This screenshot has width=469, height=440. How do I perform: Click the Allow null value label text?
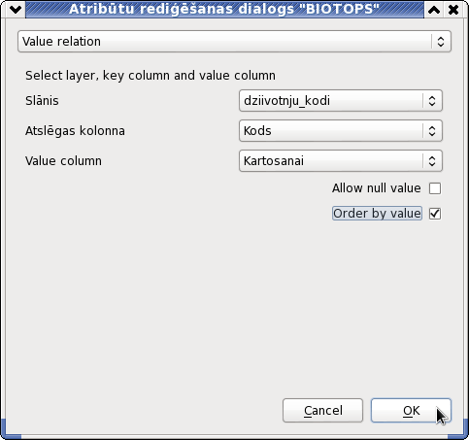point(377,188)
